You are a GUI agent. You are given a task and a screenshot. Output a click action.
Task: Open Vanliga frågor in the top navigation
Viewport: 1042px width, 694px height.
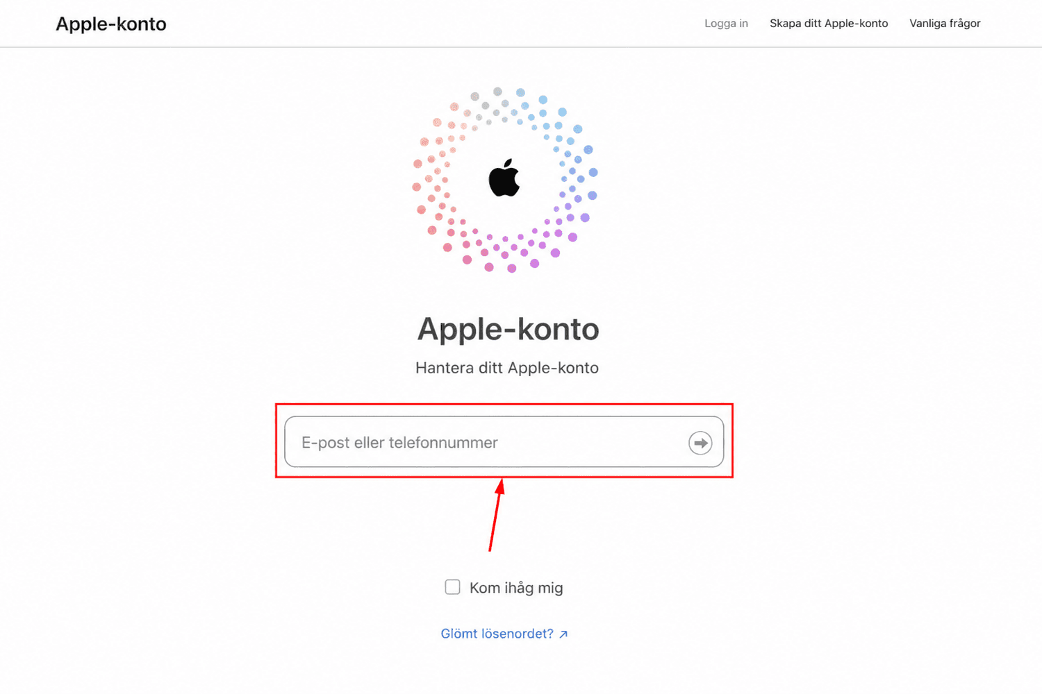tap(945, 23)
